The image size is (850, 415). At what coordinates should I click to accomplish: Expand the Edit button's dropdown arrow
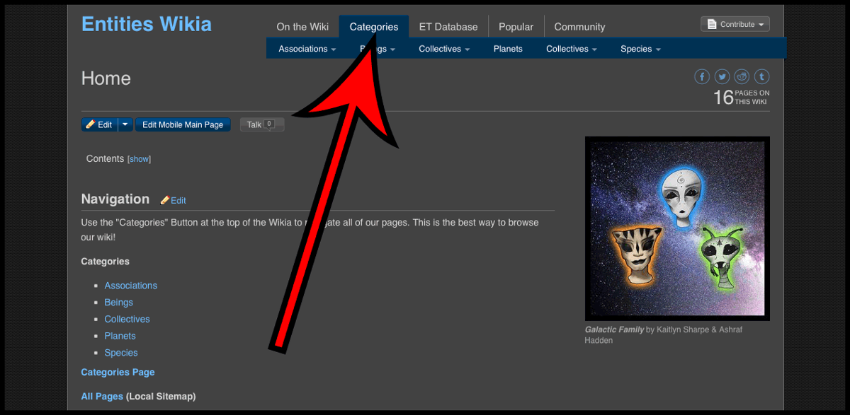(x=125, y=124)
